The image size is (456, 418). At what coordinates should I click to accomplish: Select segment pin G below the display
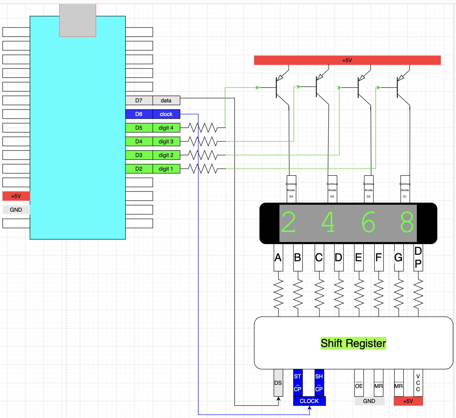click(399, 257)
